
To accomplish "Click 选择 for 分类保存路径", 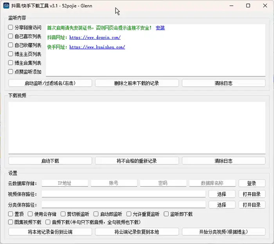I will 222,205.
